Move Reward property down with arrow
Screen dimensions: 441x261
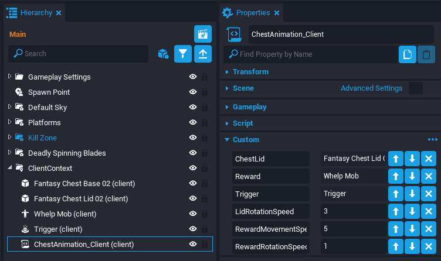412,176
